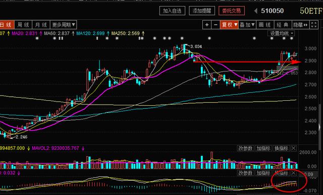Switch to 月线 monthly chart tab

click(41, 25)
